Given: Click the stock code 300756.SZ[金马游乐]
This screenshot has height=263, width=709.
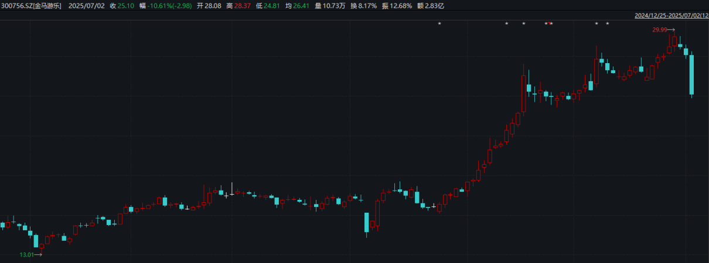Looking at the screenshot, I should click(x=30, y=5).
